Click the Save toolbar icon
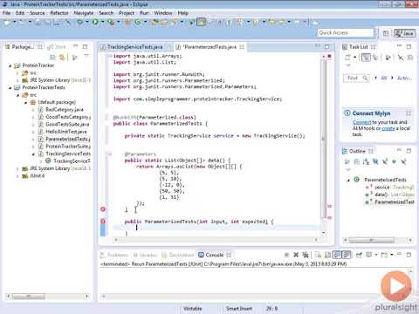This screenshot has height=314, width=419. [38, 22]
